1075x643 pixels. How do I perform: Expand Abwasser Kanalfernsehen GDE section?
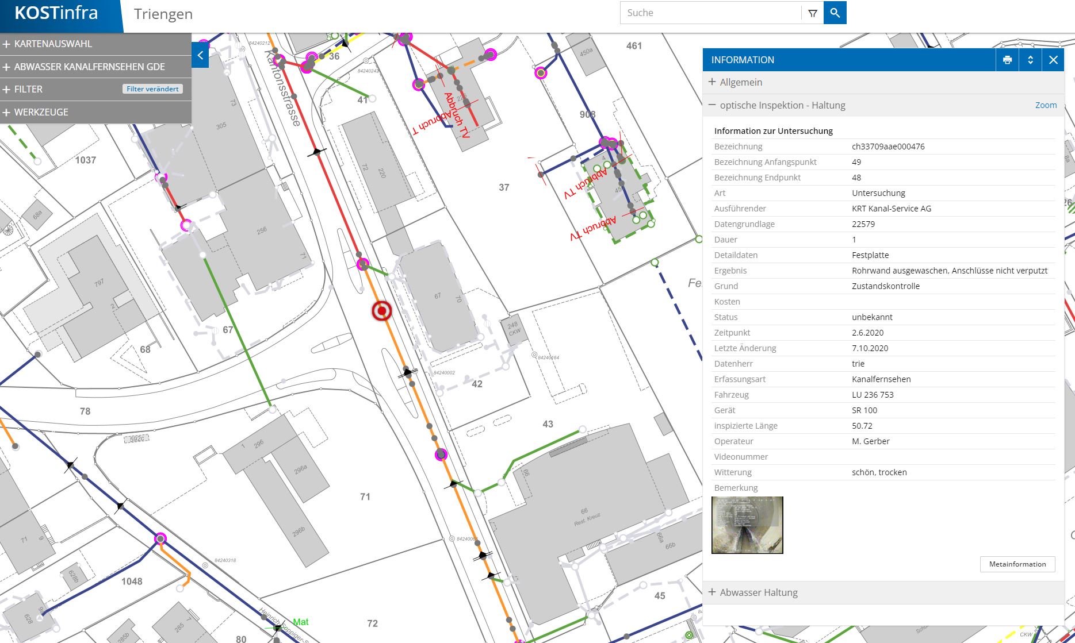(x=89, y=67)
